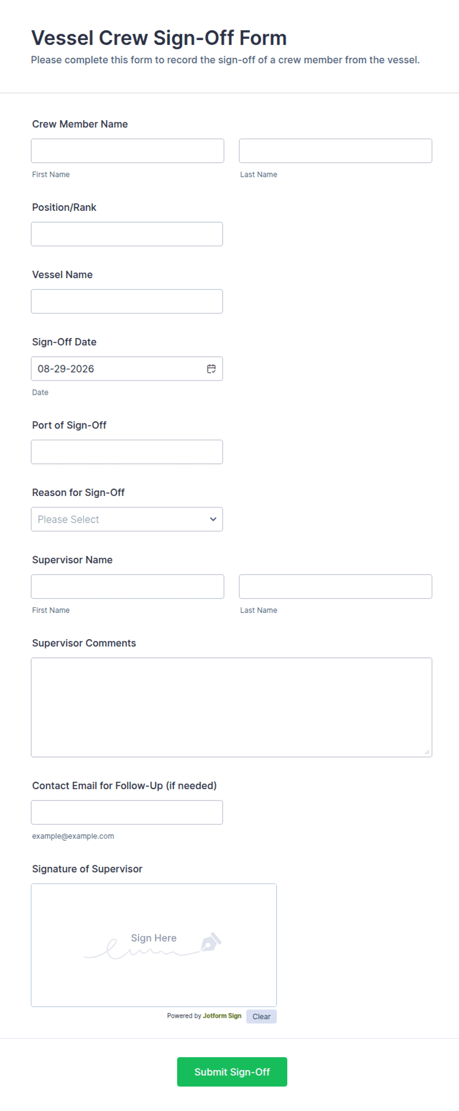Select the Please Select combo box
This screenshot has height=1111, width=459.
[127, 519]
